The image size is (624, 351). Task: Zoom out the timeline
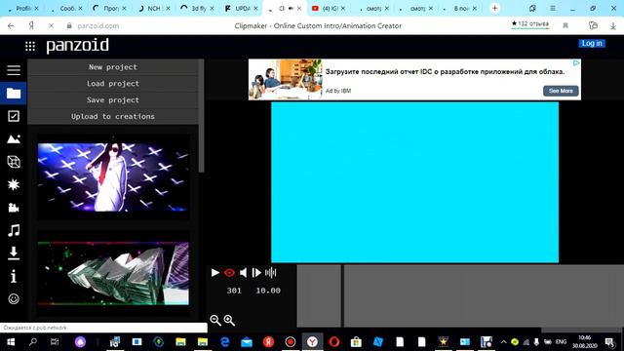tap(215, 321)
